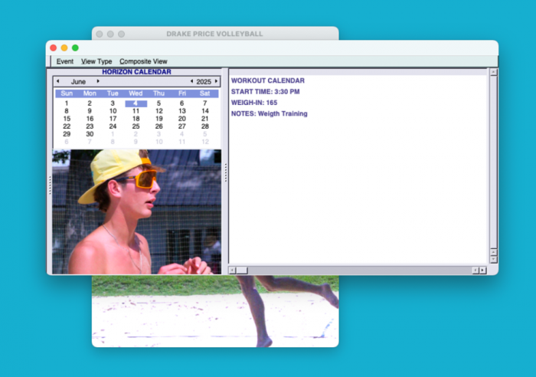Screen dimensions: 536x377
Task: Open the View Type menu
Action: tap(96, 61)
